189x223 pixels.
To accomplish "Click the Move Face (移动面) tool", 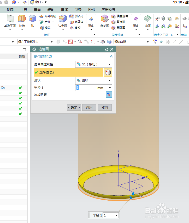I will (105, 21).
